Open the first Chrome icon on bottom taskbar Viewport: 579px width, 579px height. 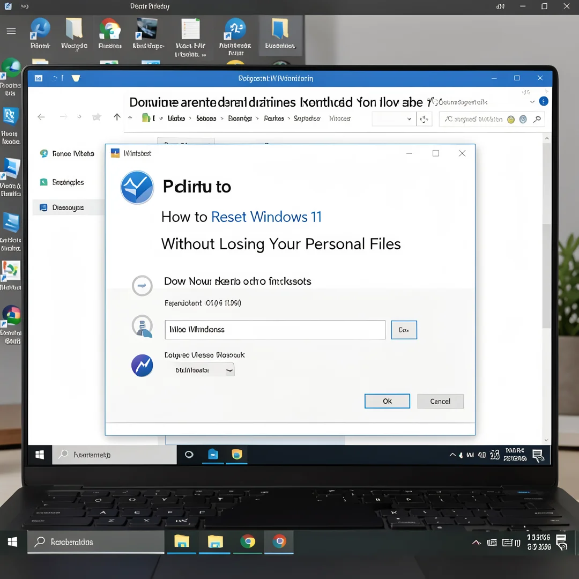click(x=248, y=541)
